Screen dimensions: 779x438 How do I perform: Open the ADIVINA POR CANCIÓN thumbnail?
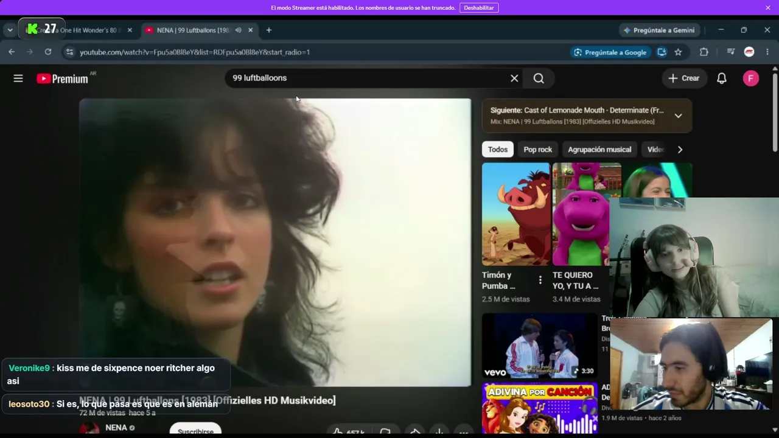click(540, 408)
